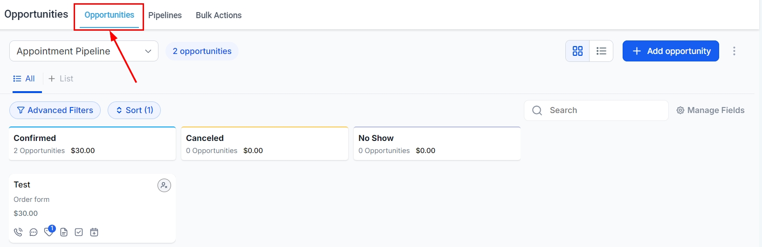
Task: Switch to board grid view
Action: tap(577, 51)
